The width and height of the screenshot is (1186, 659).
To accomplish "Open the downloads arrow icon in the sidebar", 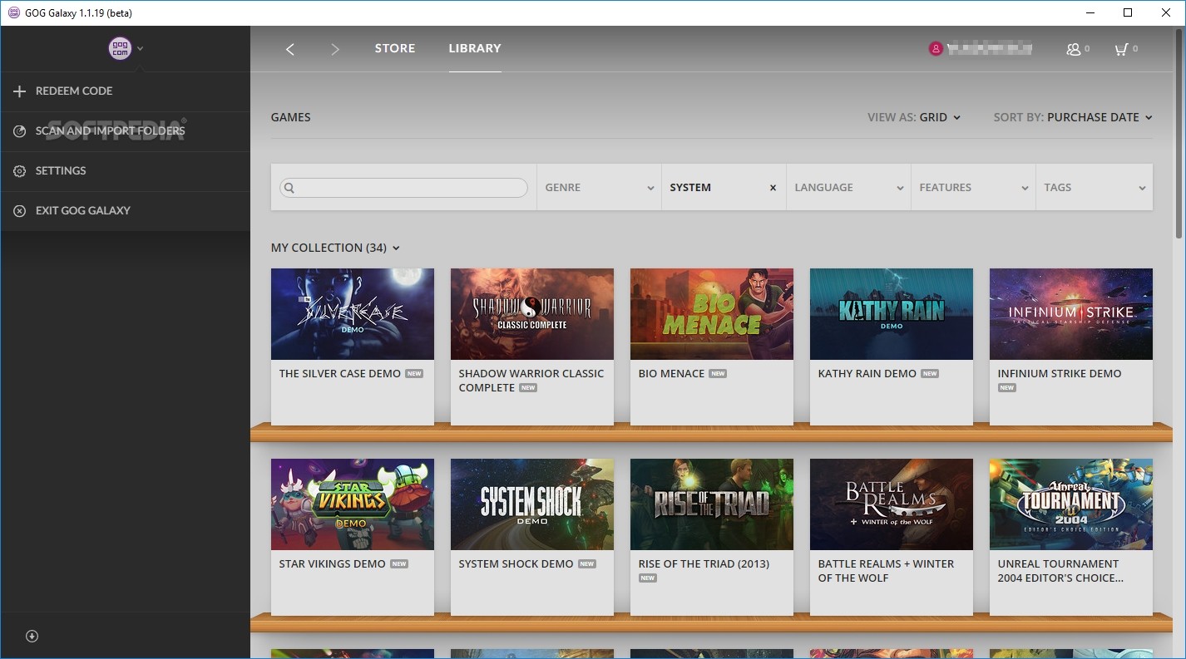I will [x=32, y=637].
